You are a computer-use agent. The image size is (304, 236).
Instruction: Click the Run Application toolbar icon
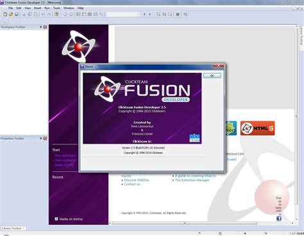click(x=164, y=14)
